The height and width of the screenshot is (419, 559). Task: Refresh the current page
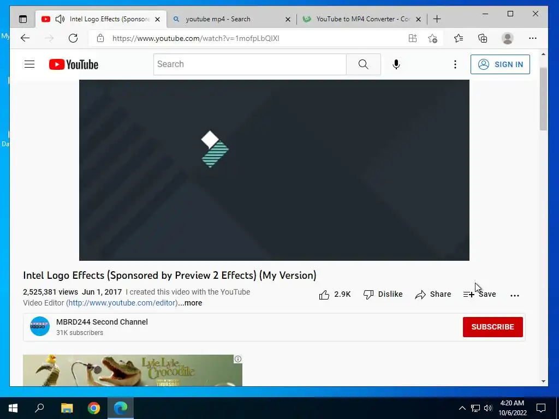pyautogui.click(x=73, y=38)
